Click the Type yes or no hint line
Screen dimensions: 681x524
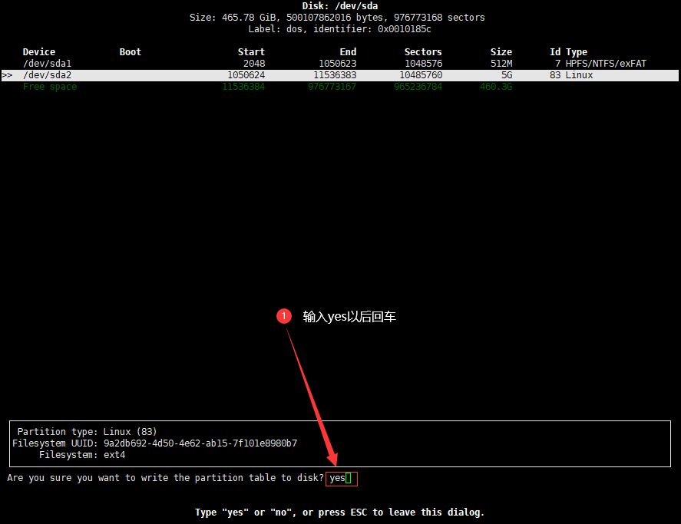(339, 512)
